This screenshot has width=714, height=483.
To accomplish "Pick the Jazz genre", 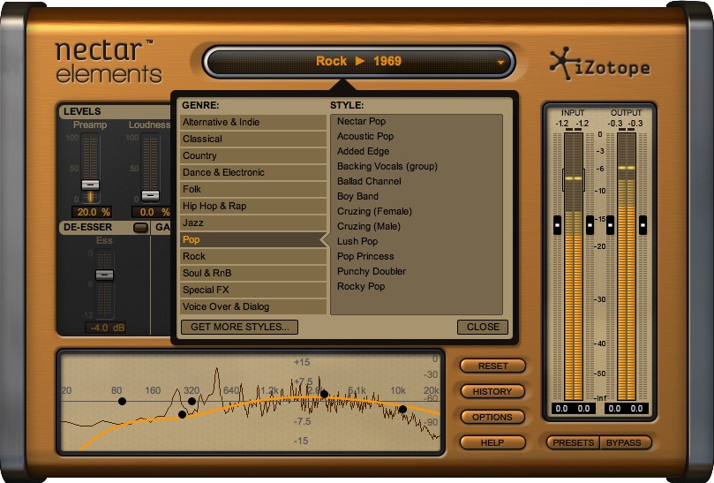I will click(x=253, y=223).
